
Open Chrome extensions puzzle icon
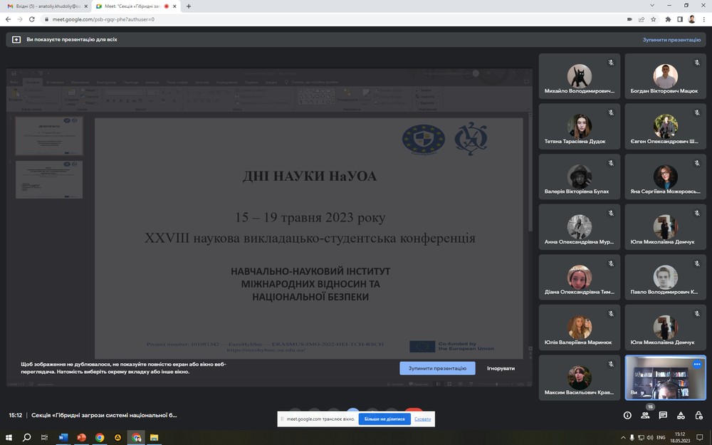tap(668, 19)
